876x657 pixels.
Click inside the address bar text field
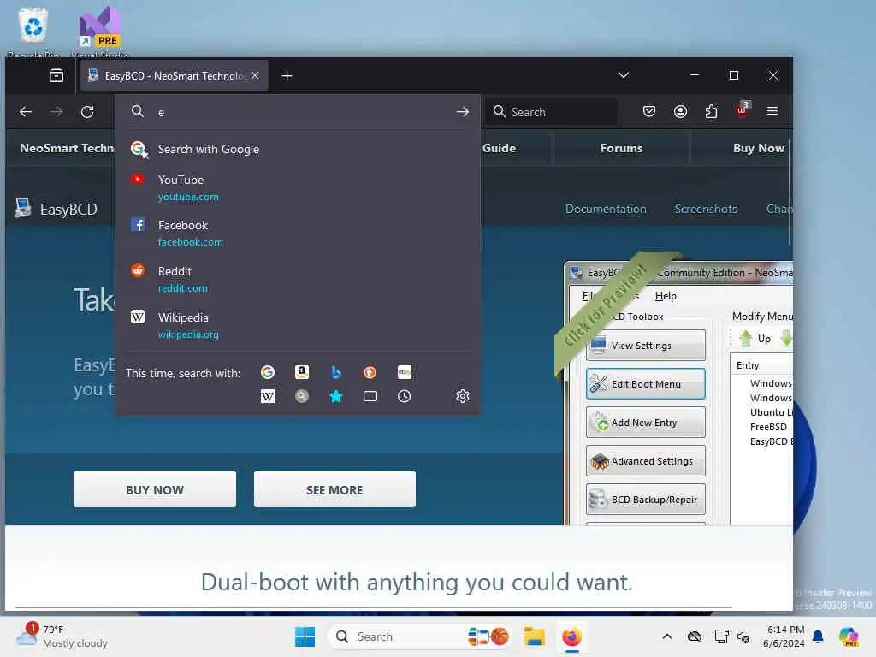tap(302, 112)
